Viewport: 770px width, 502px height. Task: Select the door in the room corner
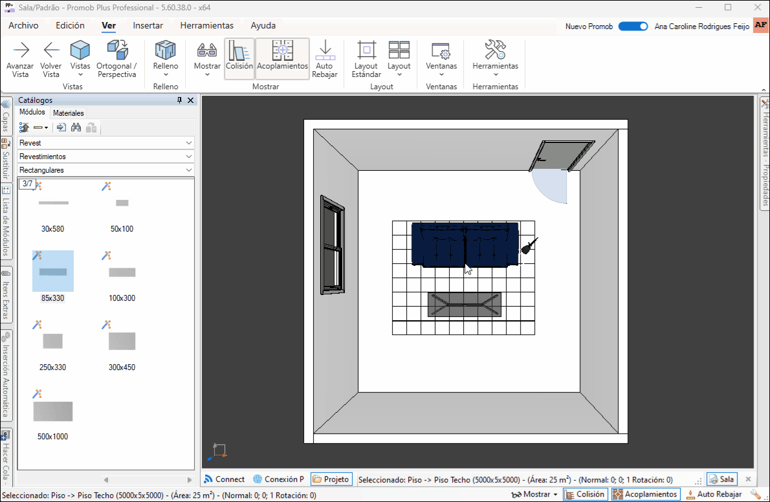tap(562, 156)
